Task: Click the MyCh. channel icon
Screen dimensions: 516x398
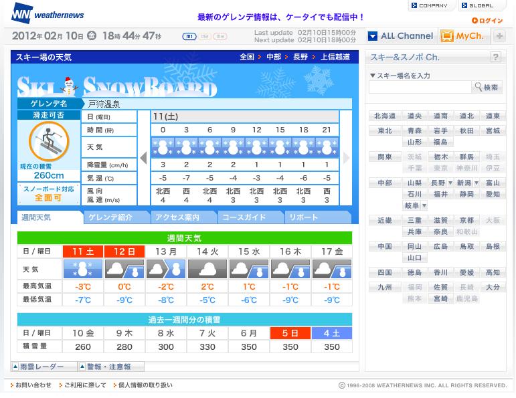Action: coord(447,36)
